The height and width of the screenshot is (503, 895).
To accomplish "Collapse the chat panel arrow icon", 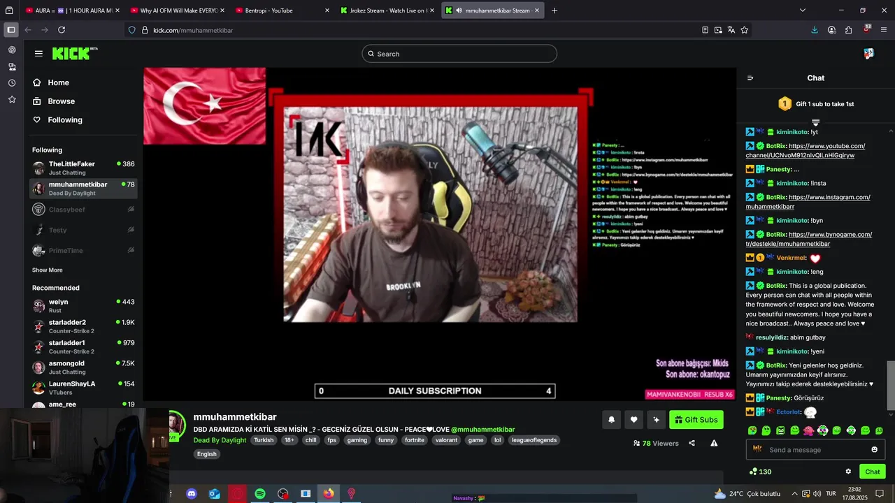I will point(750,78).
